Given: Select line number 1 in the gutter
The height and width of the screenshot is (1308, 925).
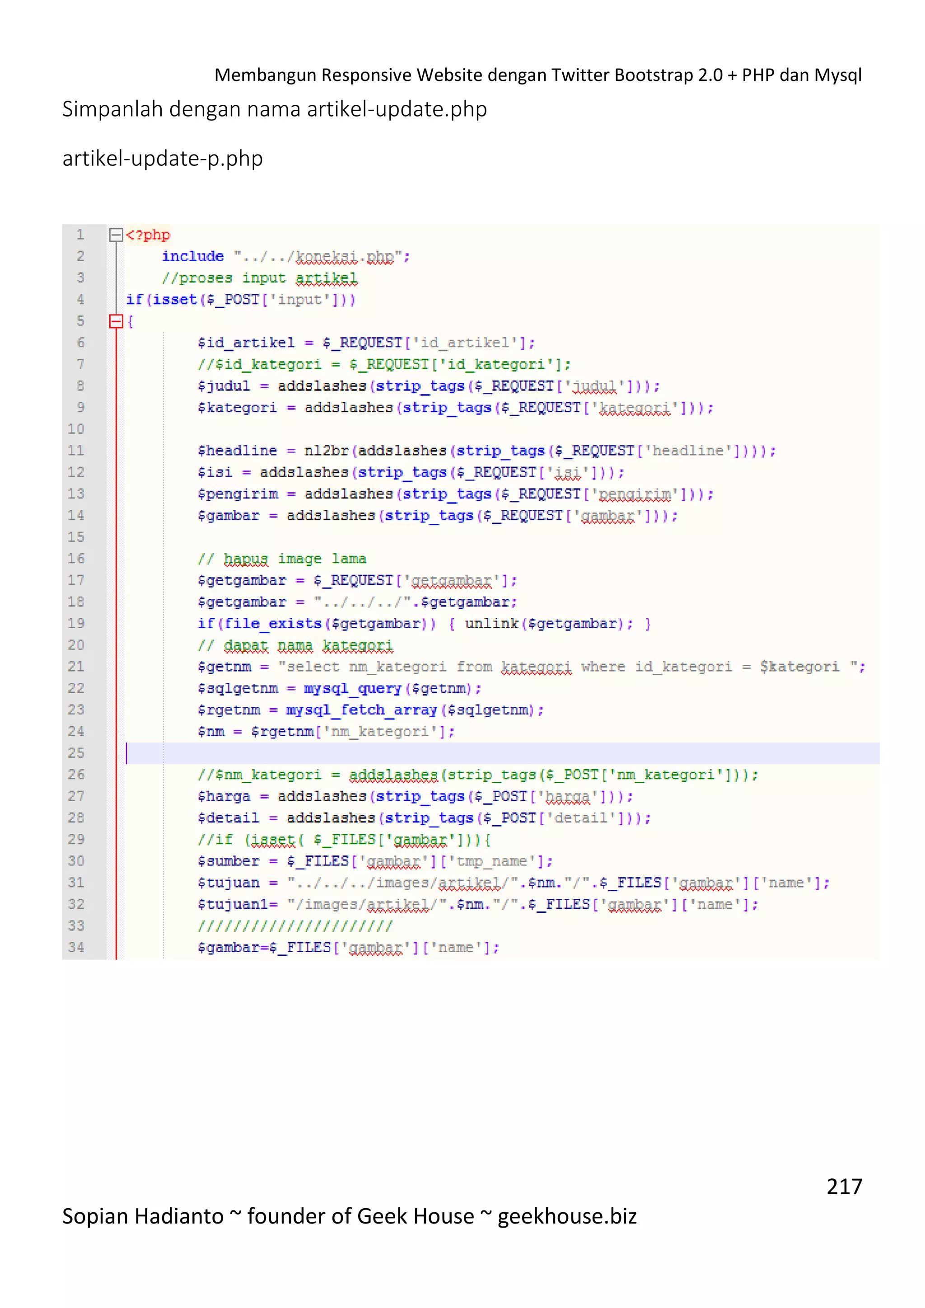Looking at the screenshot, I should click(80, 235).
